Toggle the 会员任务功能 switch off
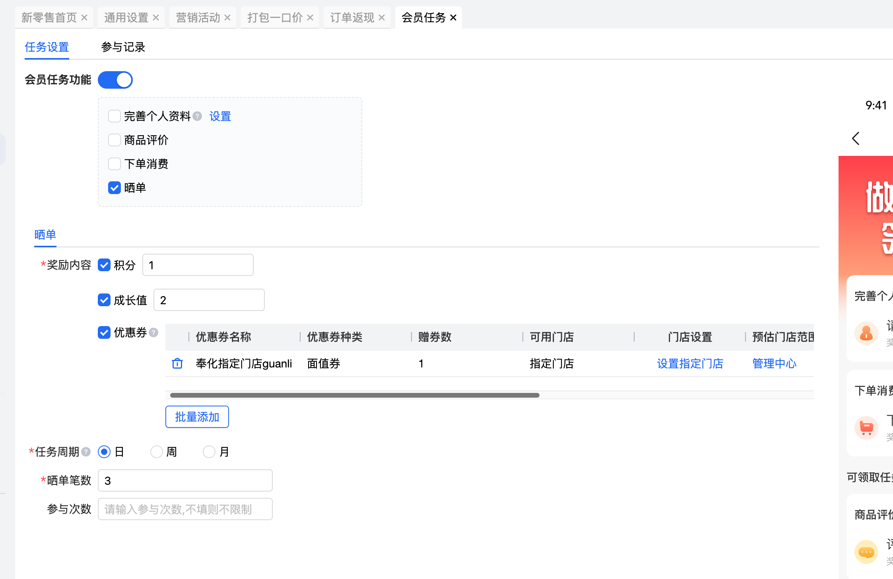893x579 pixels. coord(115,80)
